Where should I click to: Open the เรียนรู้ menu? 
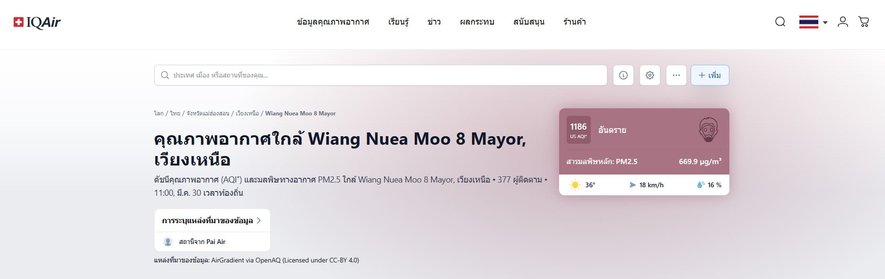(x=398, y=22)
